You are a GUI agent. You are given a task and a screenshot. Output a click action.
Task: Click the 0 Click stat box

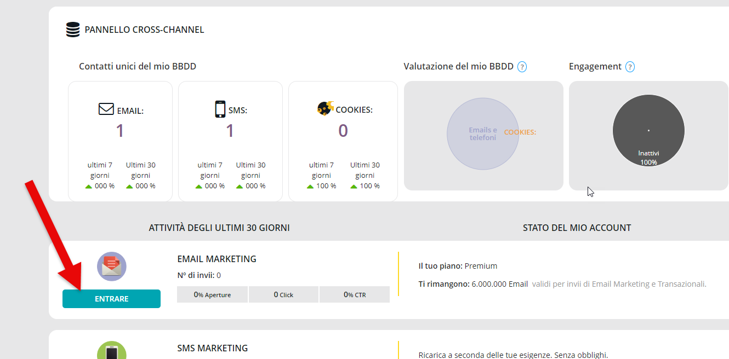pos(283,294)
